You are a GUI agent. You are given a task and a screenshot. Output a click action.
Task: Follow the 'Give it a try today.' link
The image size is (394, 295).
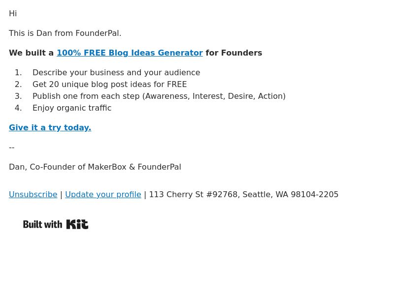[x=50, y=127]
